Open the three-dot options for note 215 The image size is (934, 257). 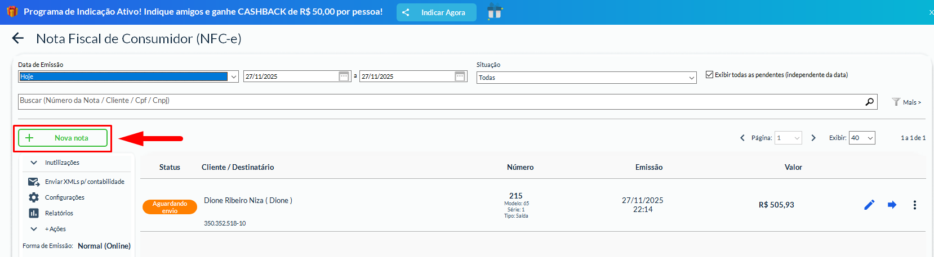[x=914, y=205]
